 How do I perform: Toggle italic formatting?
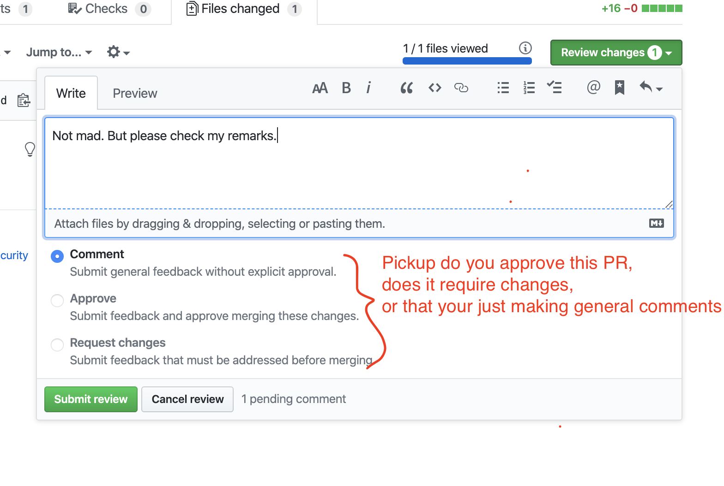click(x=368, y=88)
